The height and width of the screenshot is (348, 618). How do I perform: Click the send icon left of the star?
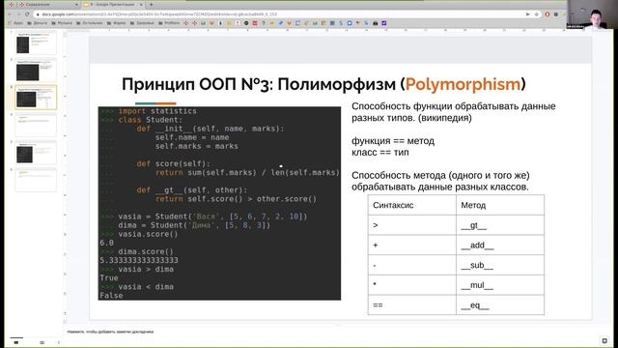pyautogui.click(x=528, y=14)
